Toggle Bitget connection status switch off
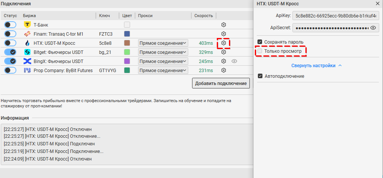 click(10, 52)
